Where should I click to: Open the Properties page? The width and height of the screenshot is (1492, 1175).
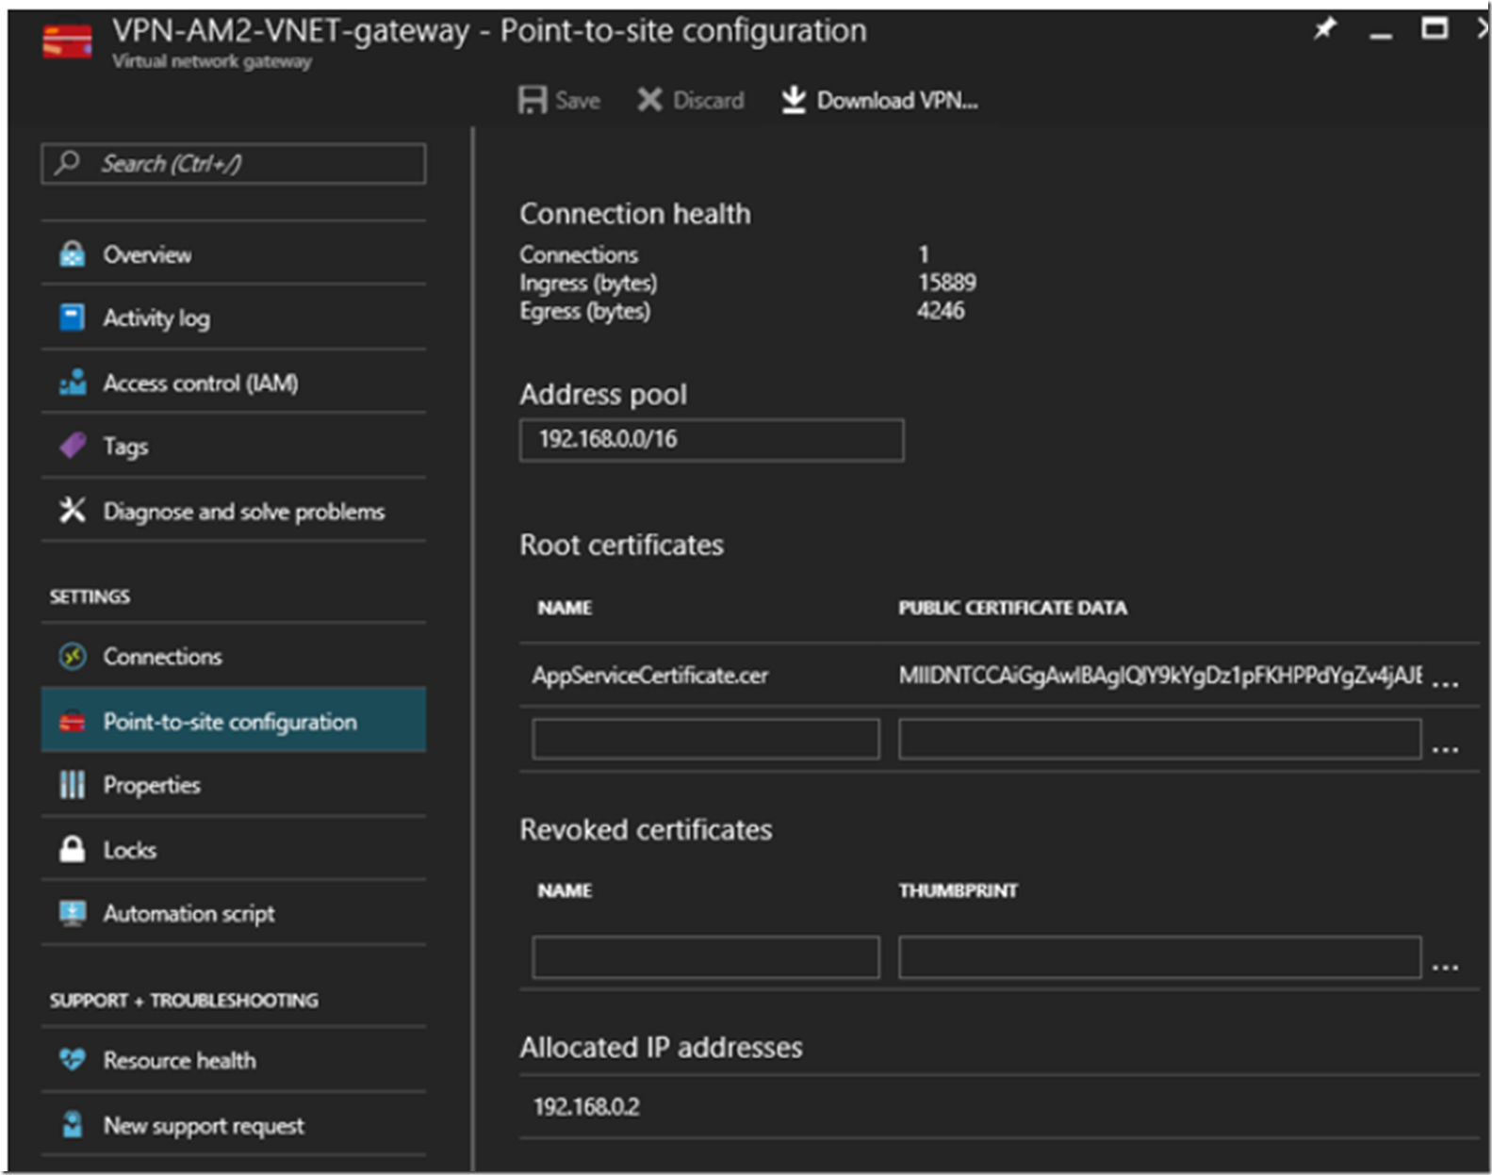click(234, 785)
